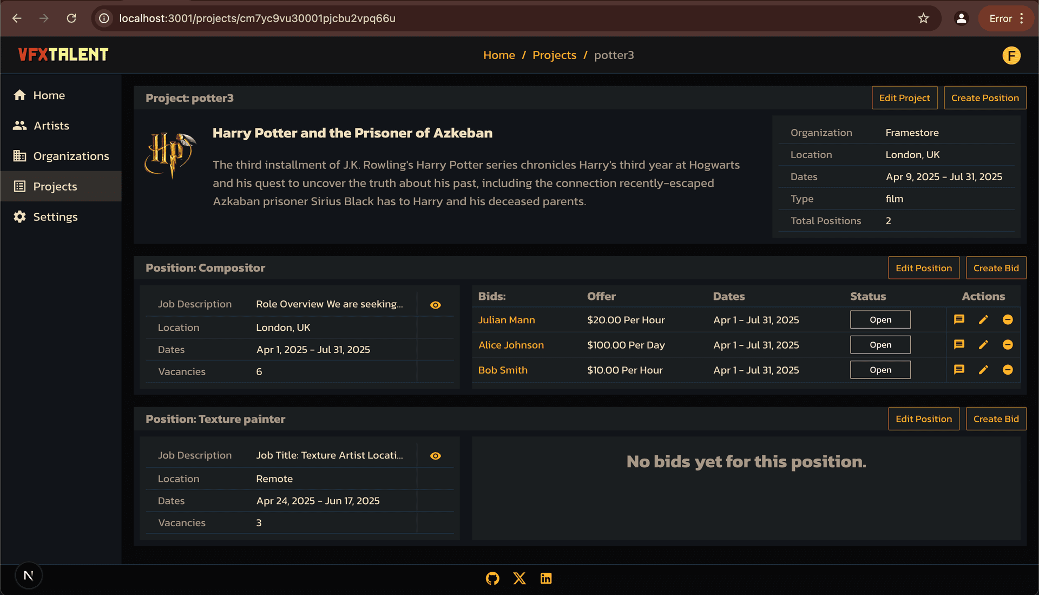Click the project title 'Harry Potter and the Prisoner of Azkeban'
1039x595 pixels.
pyautogui.click(x=352, y=133)
